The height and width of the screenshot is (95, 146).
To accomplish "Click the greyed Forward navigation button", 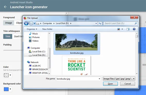I will [31, 23].
